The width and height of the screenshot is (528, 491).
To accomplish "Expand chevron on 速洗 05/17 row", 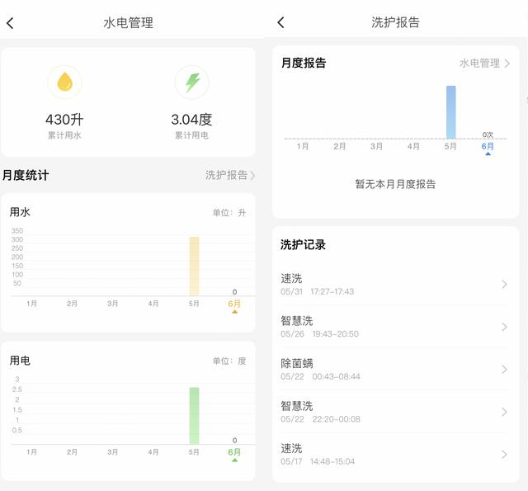I will pyautogui.click(x=504, y=455).
